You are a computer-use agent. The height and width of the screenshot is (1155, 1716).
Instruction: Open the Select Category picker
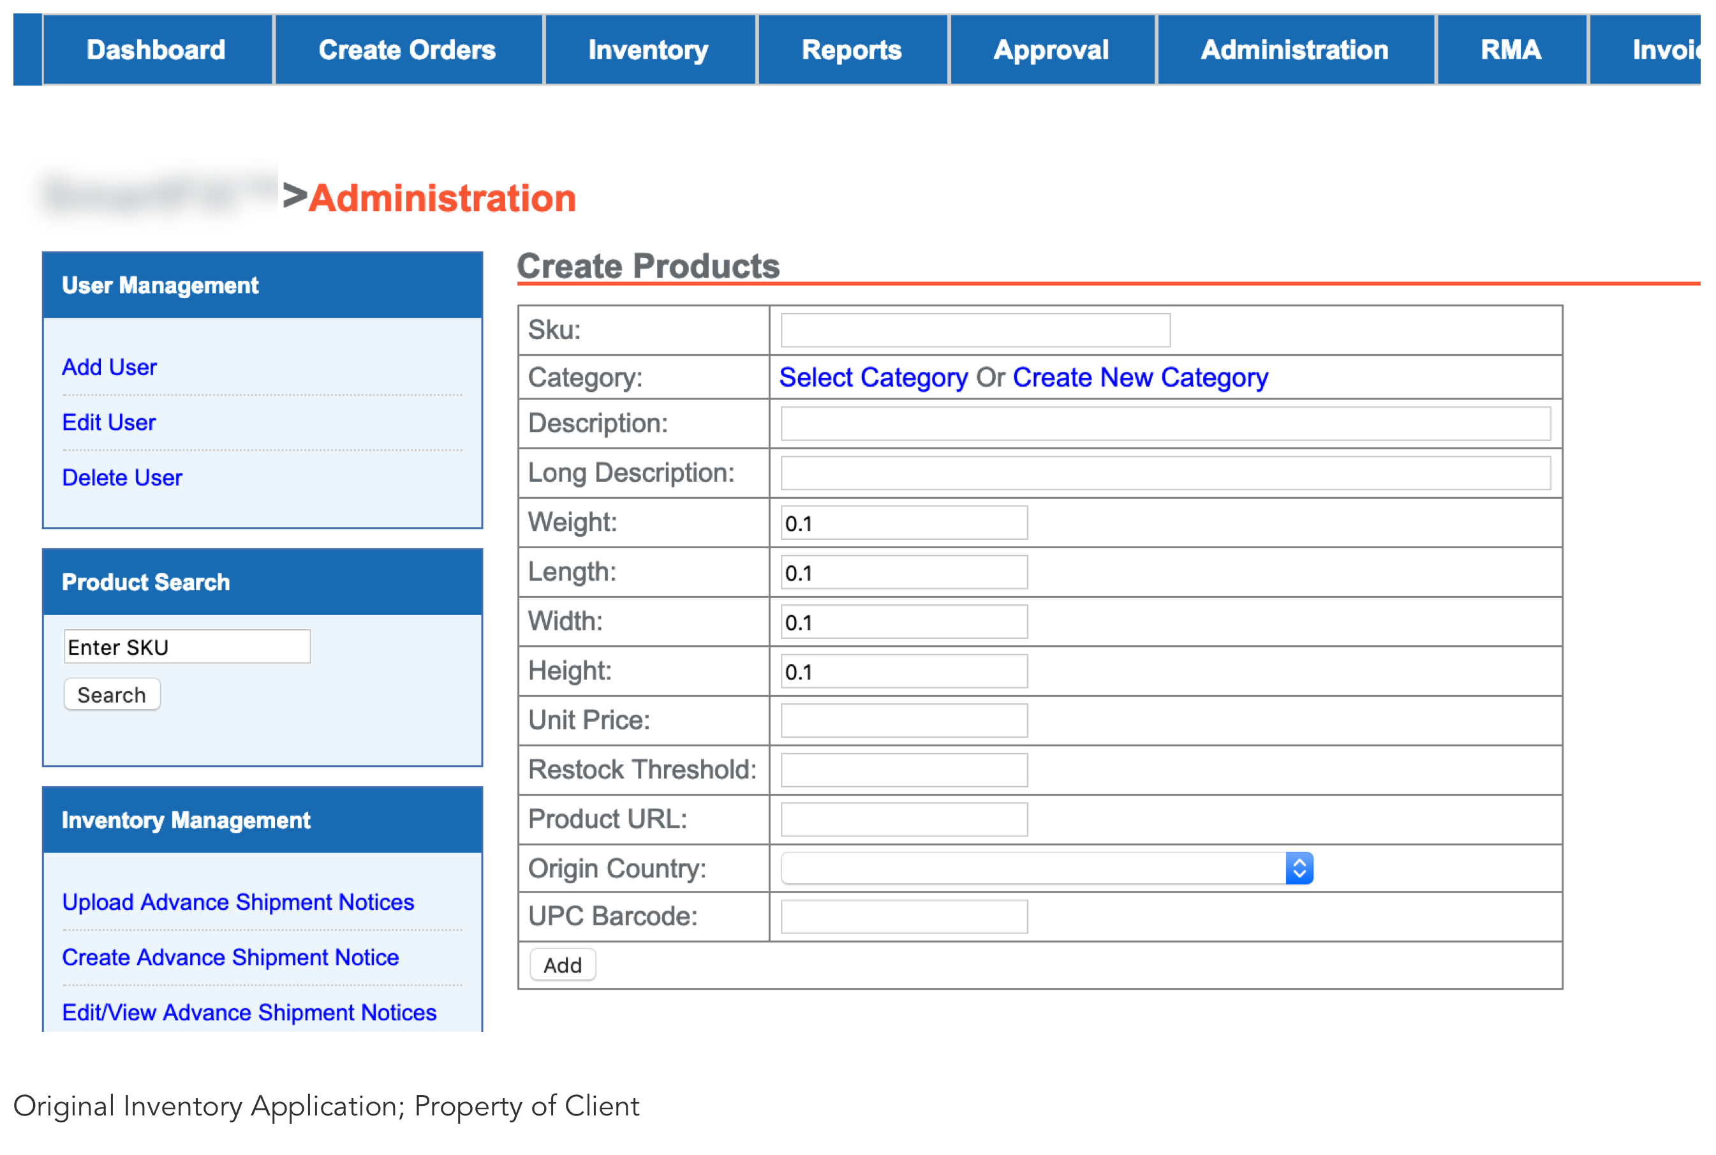click(873, 377)
